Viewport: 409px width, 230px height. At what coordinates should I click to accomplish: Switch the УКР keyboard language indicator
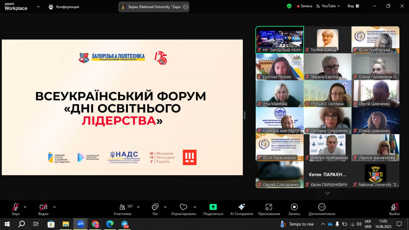(x=368, y=224)
